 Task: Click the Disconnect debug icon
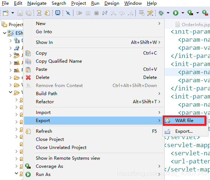(105, 13)
